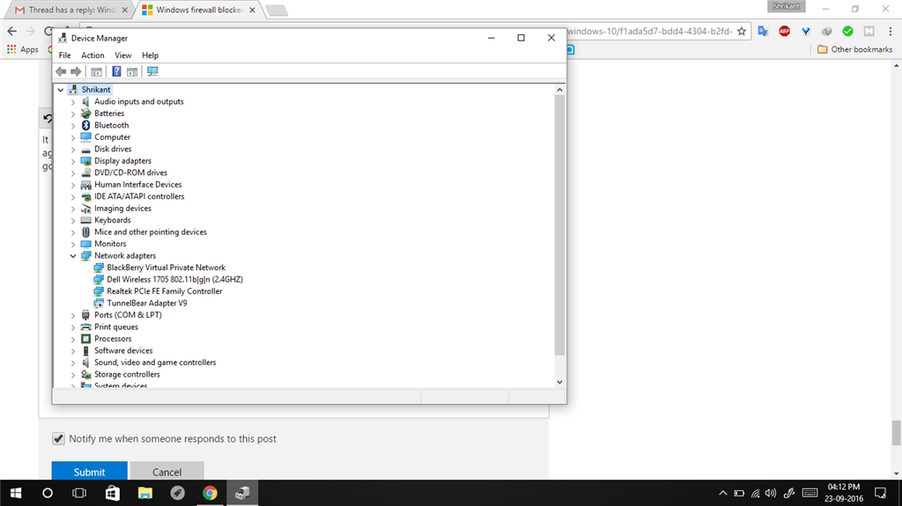Viewport: 902px width, 506px height.
Task: Expand the Ports (COM & LPT) arrow
Action: [x=73, y=315]
